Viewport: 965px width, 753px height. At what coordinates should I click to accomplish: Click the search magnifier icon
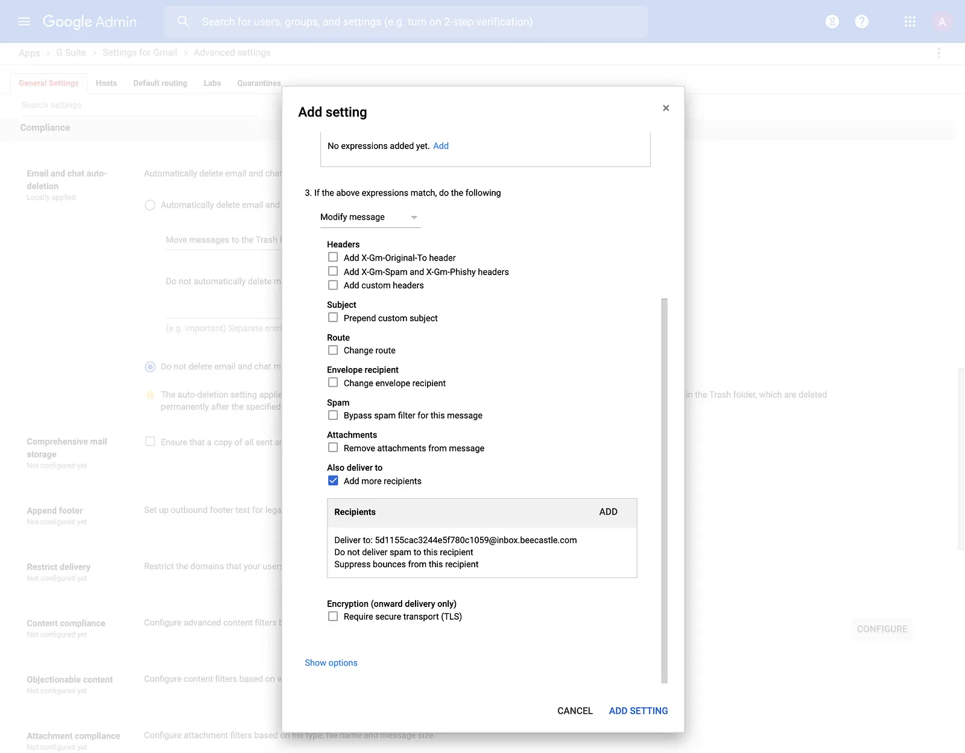(x=183, y=22)
